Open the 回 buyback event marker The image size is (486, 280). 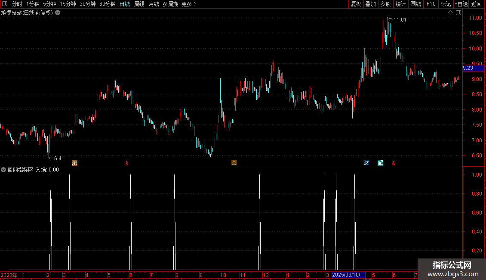click(234, 163)
